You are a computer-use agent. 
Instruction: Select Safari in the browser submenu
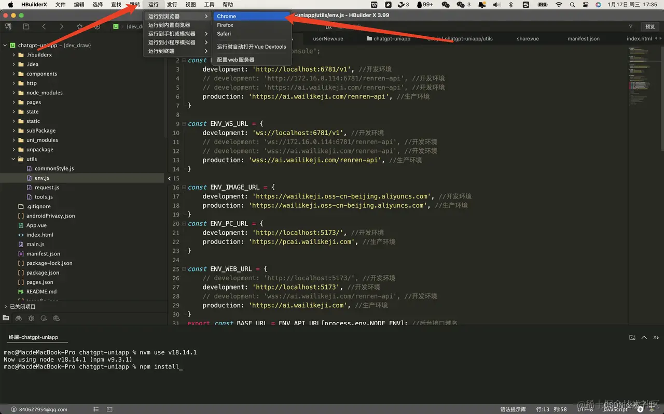251,34
